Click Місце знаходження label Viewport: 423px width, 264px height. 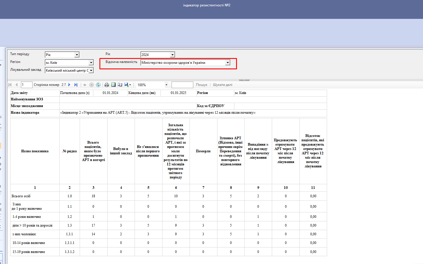[27, 106]
